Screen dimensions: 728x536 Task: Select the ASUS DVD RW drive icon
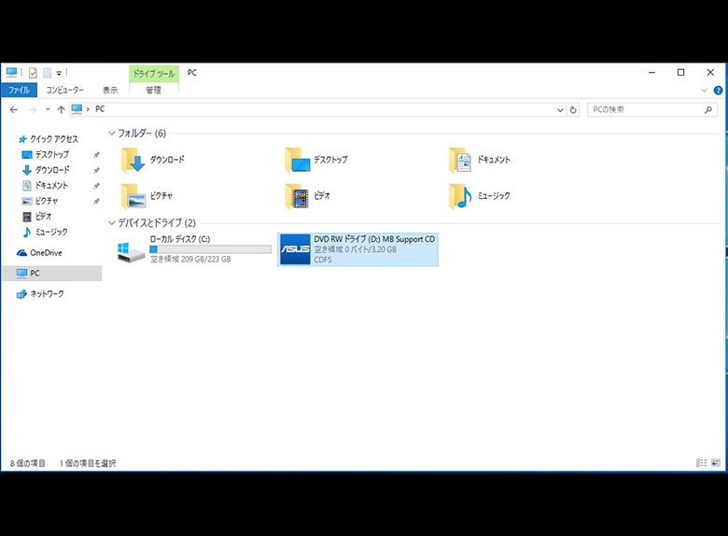click(295, 249)
